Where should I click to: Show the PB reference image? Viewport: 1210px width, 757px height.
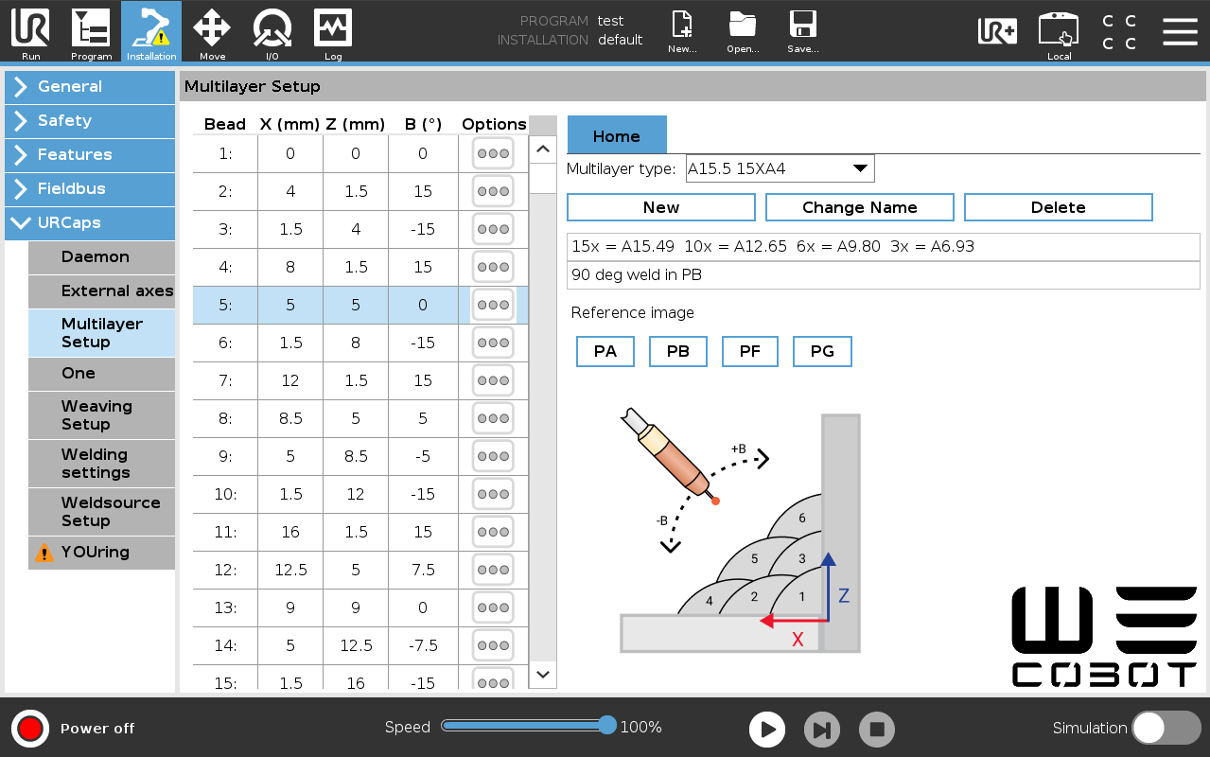pos(677,351)
